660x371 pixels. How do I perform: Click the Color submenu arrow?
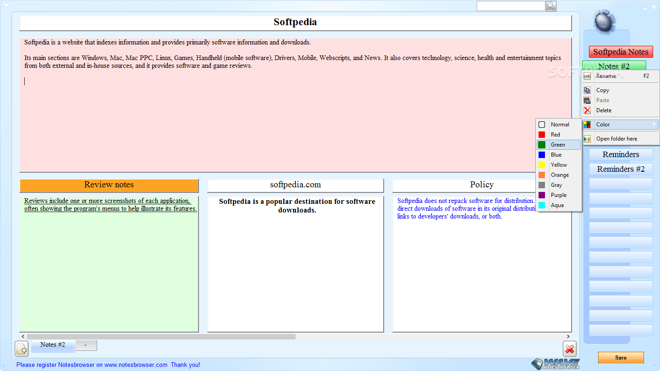[x=654, y=124]
